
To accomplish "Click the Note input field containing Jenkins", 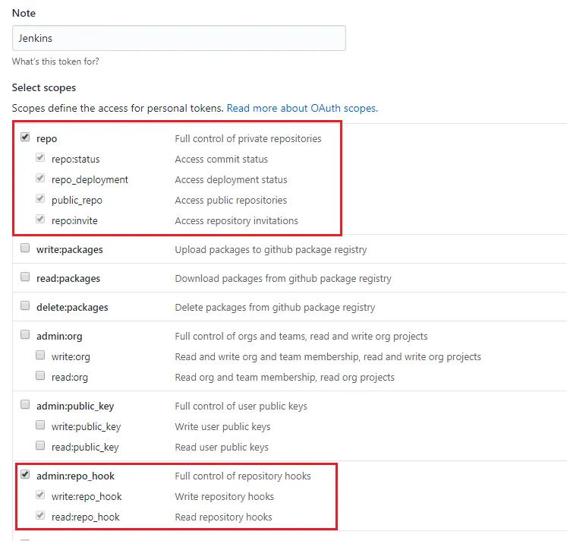I will coord(178,39).
